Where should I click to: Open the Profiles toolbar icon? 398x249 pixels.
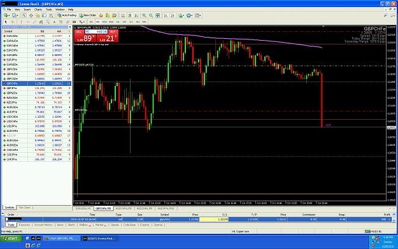click(15, 15)
